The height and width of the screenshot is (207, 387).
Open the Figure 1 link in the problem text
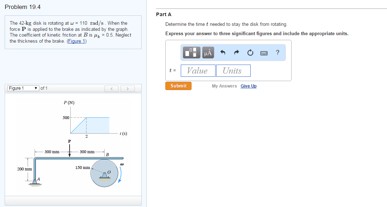[77, 41]
